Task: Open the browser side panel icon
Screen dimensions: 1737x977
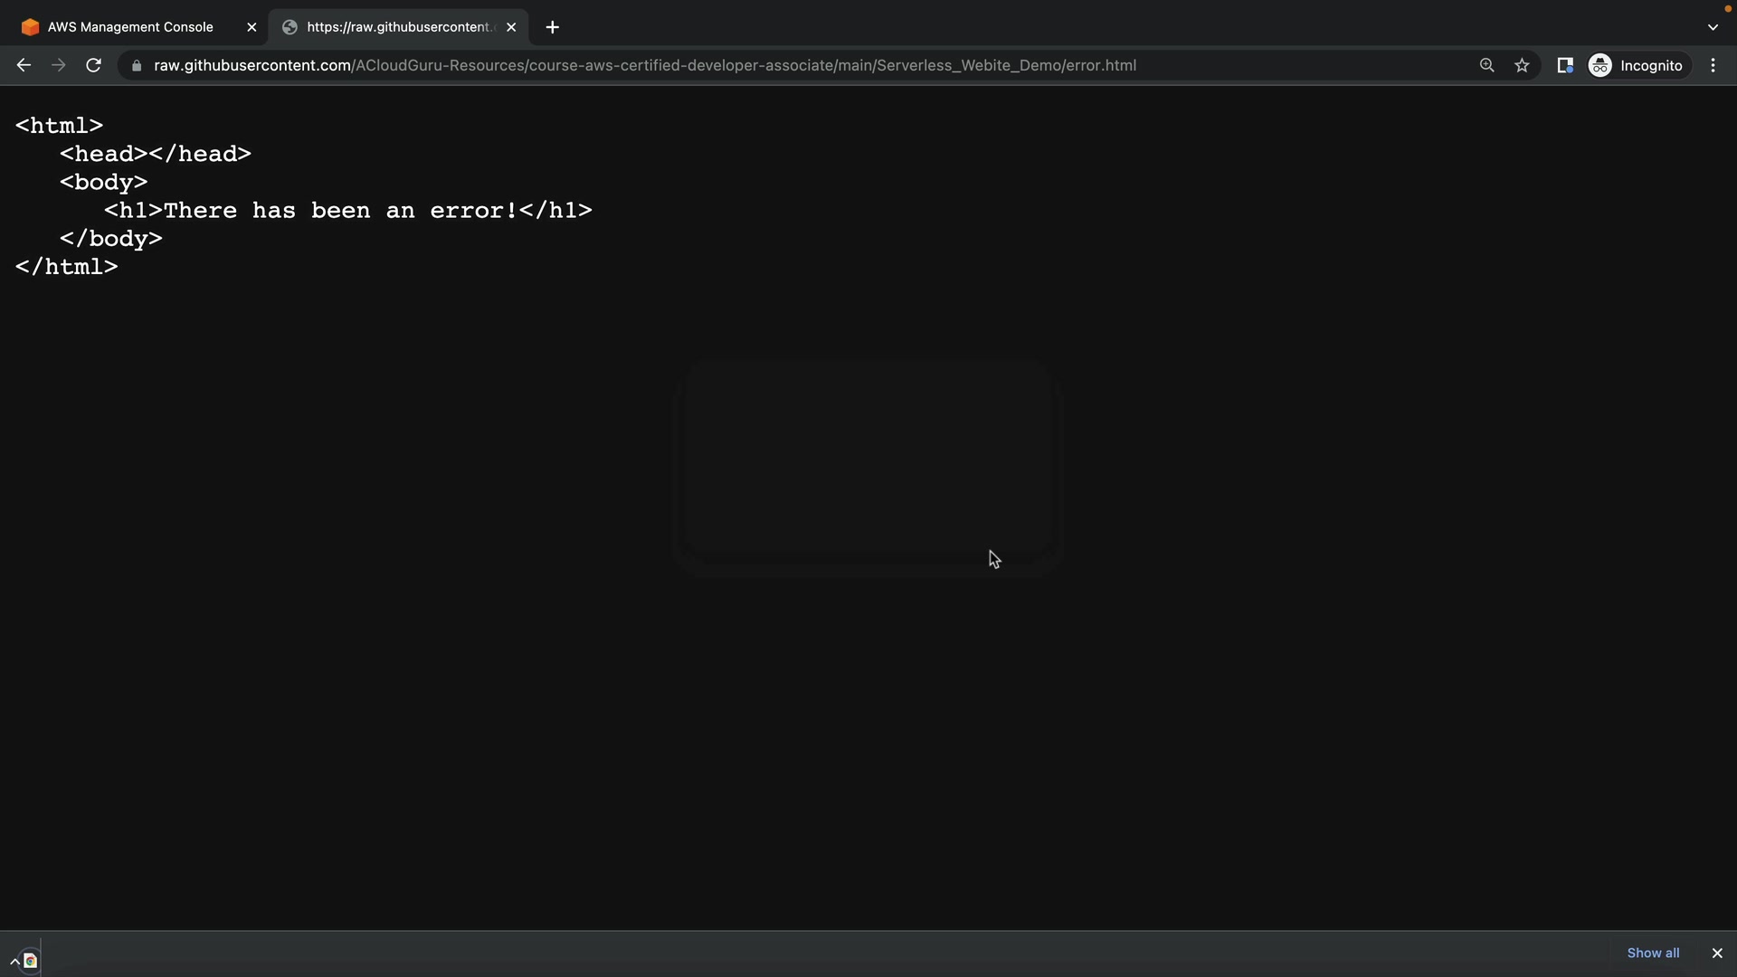Action: [x=1564, y=65]
